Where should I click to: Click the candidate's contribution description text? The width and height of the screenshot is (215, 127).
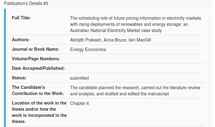coord(135,91)
